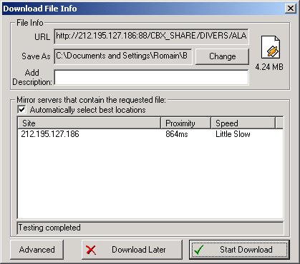Toggle Automatically select best locations checkbox

tap(21, 110)
